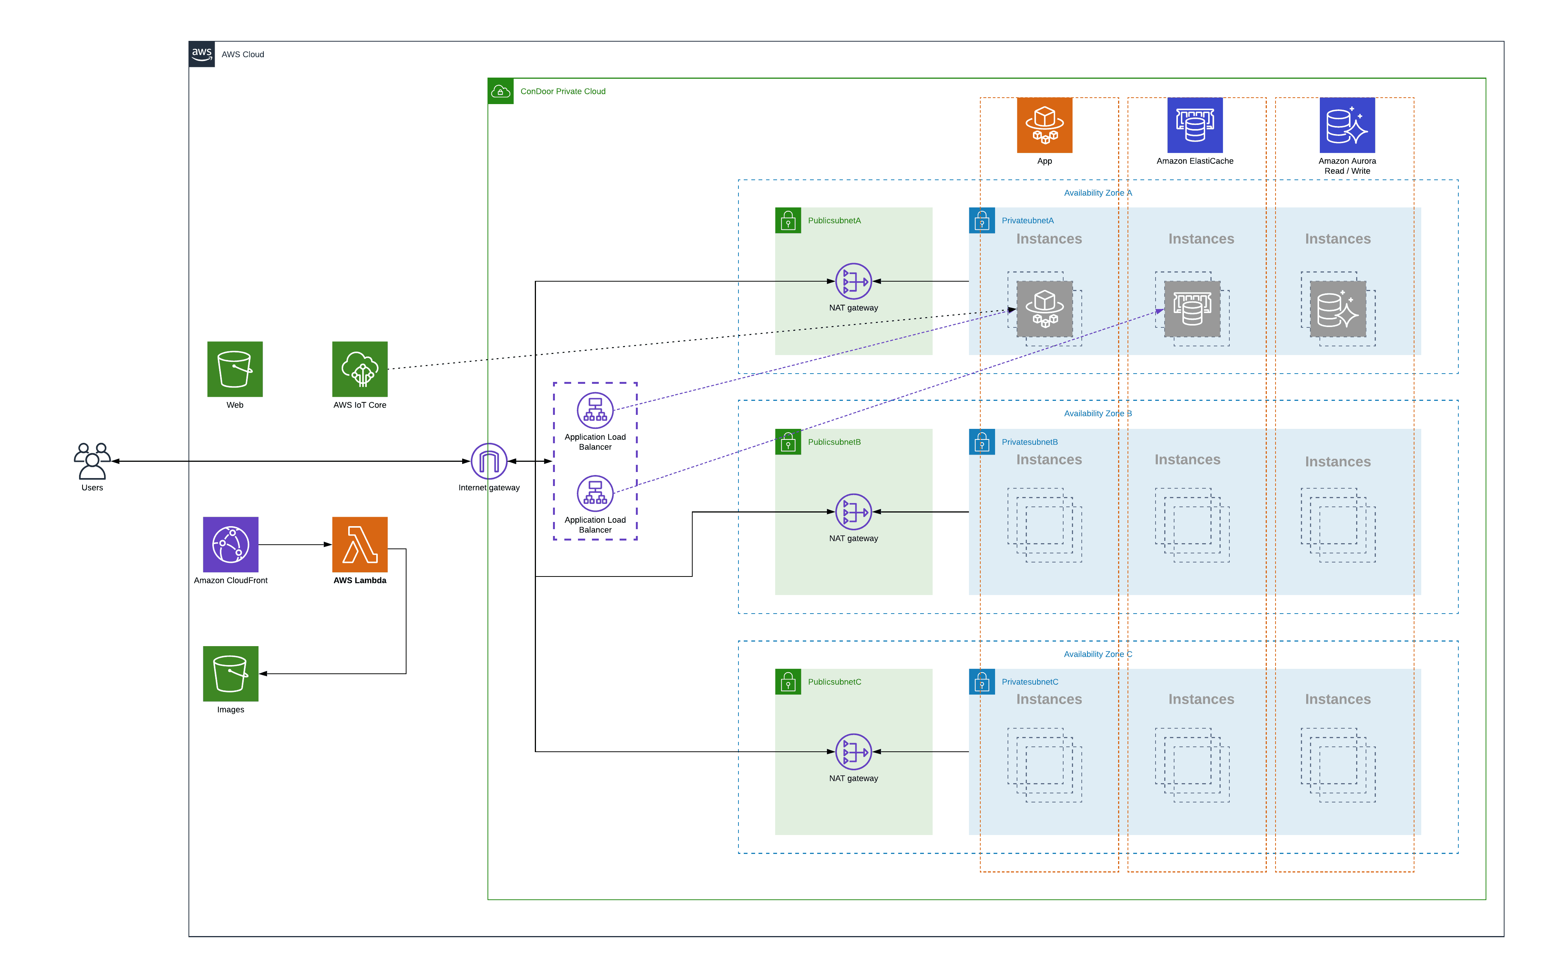Select the PublicsubnetC text label
This screenshot has width=1556, height=955.
click(834, 682)
